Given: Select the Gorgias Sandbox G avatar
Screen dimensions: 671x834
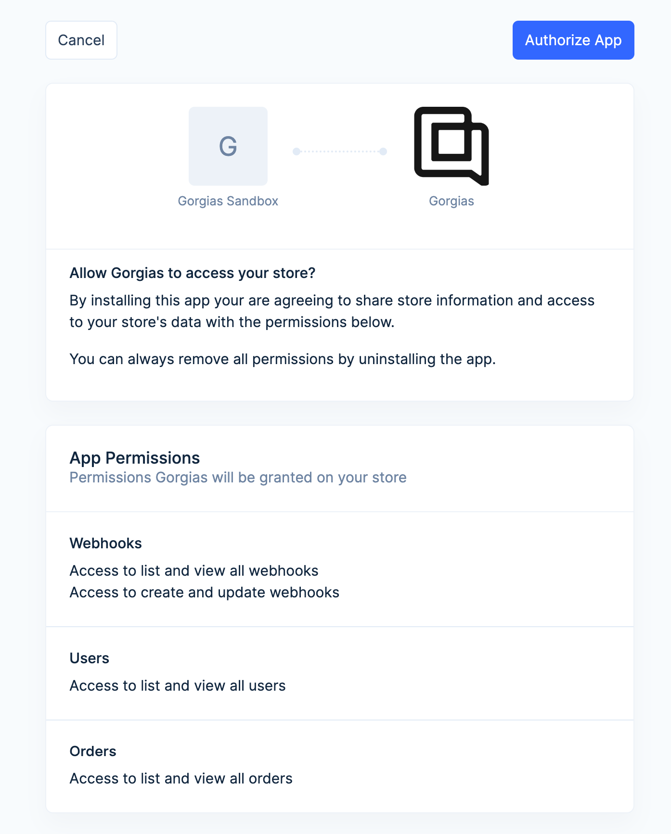Looking at the screenshot, I should [x=228, y=146].
